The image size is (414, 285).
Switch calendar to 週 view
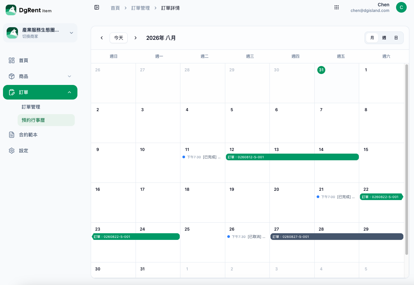(384, 38)
